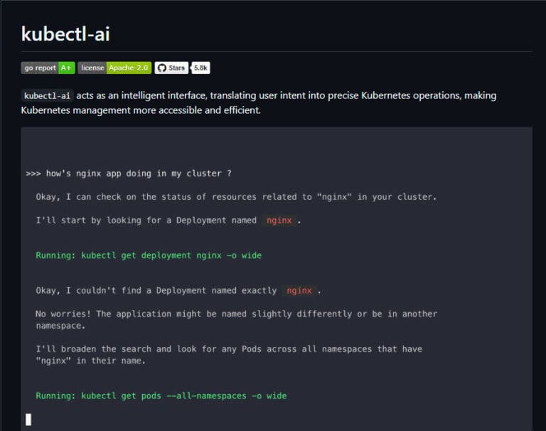Open the go report badge
Screen dimensions: 546x431
39,68
